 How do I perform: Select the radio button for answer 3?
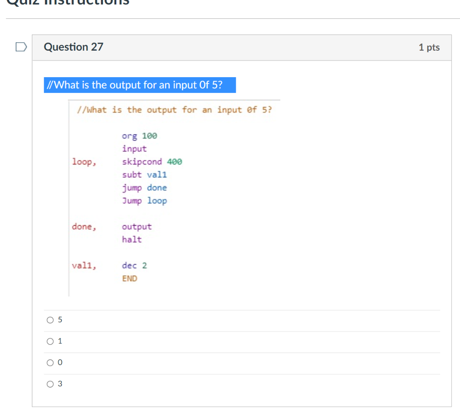[x=50, y=384]
